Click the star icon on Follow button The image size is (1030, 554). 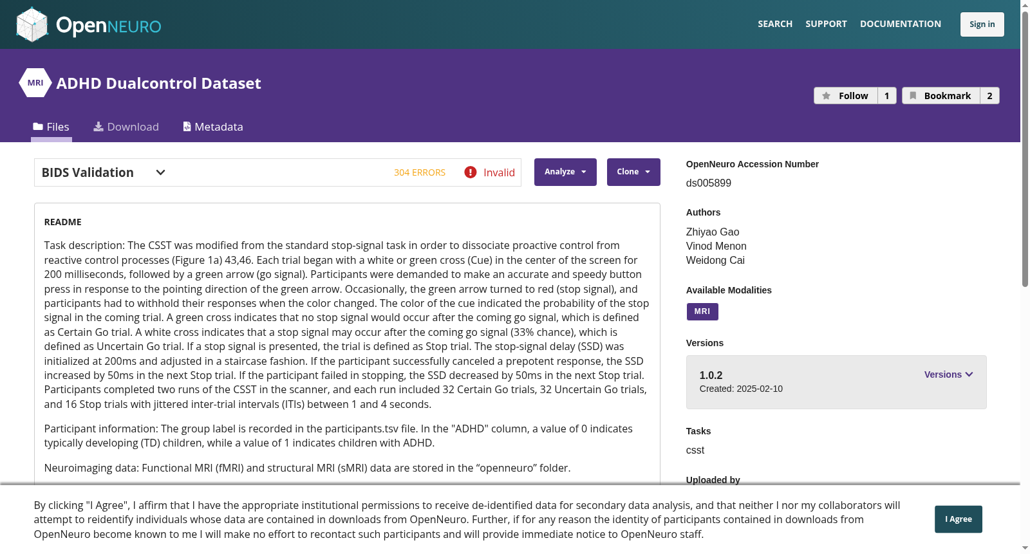pyautogui.click(x=827, y=96)
